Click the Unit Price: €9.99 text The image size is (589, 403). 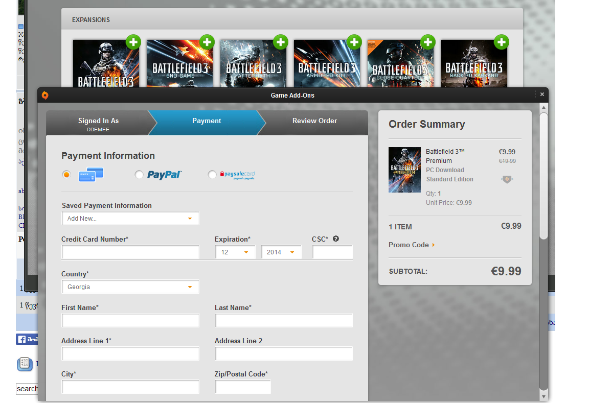[448, 203]
